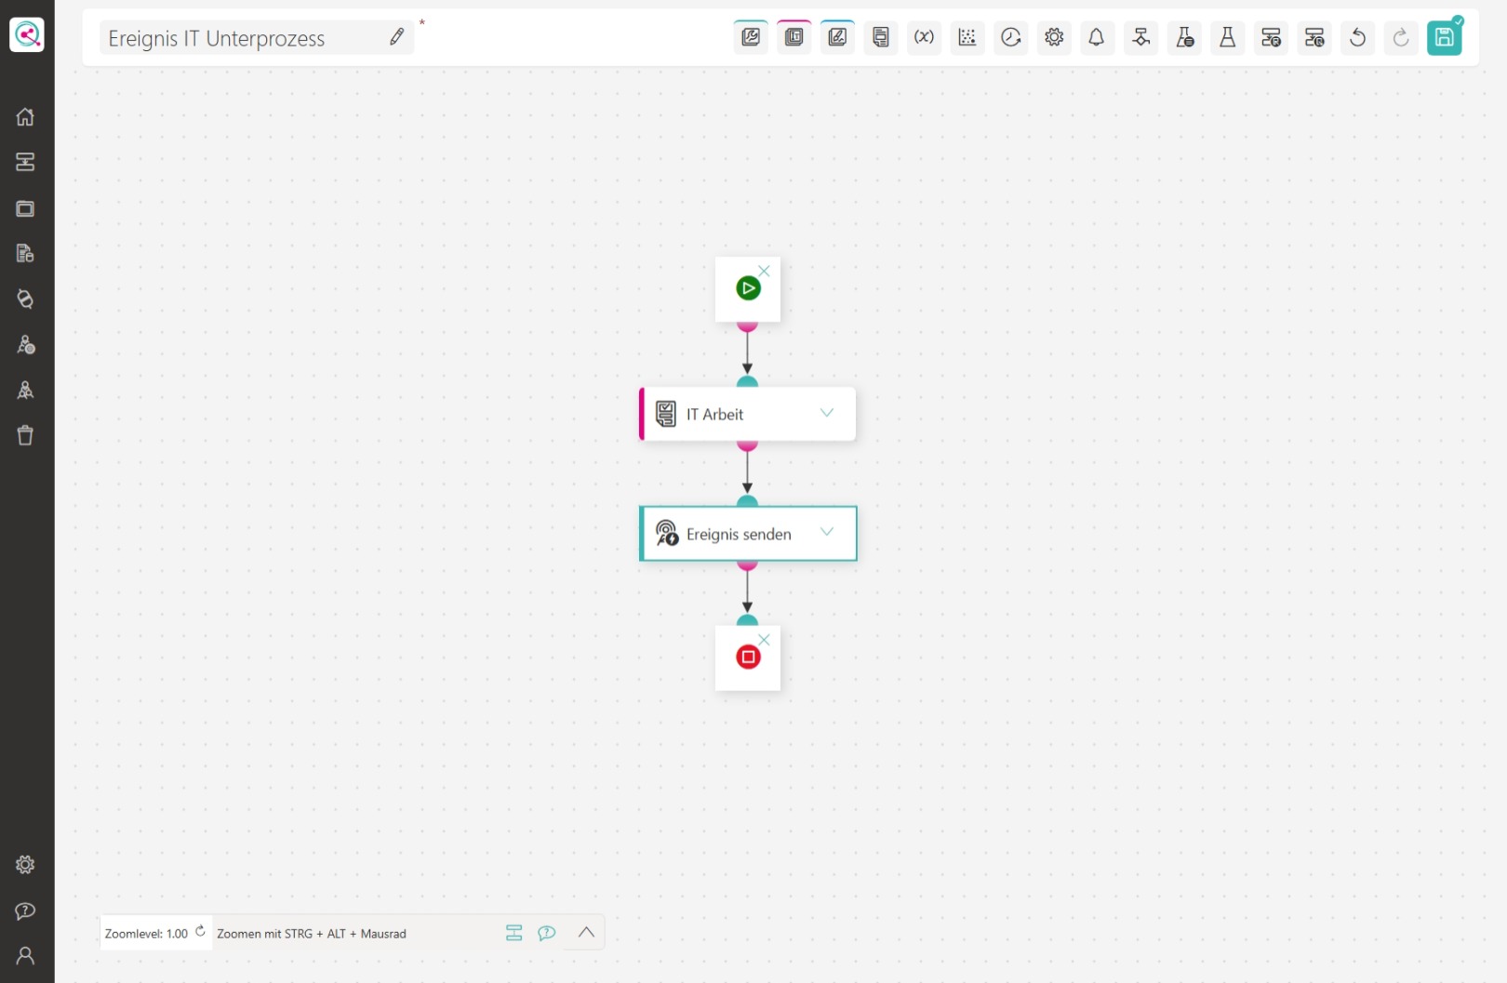Open process settings gear in toolbar
Viewport: 1507px width, 983px height.
[1054, 37]
